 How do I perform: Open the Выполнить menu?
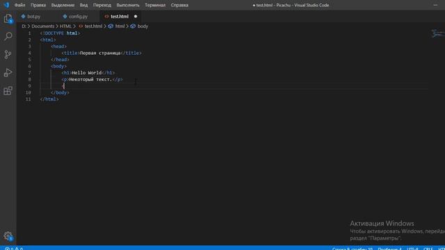(x=128, y=5)
